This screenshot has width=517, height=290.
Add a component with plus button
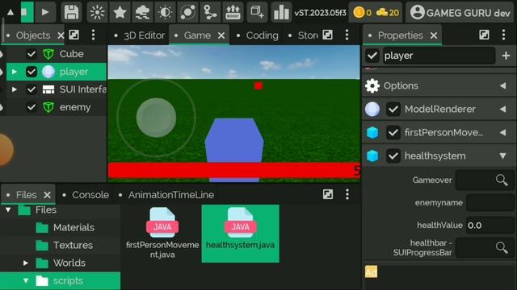(x=506, y=56)
